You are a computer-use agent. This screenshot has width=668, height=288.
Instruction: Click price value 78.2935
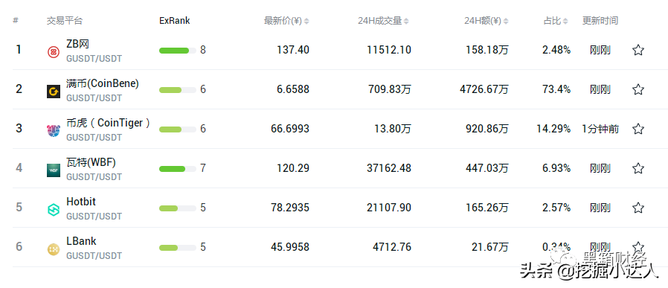[290, 208]
